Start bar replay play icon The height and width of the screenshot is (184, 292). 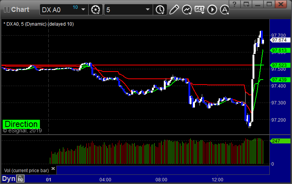[212, 10]
